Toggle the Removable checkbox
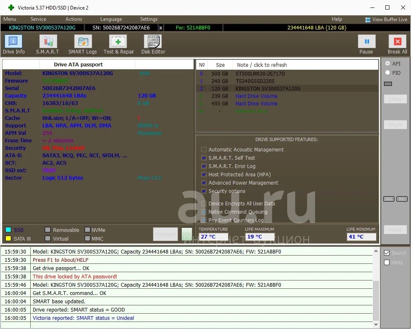 coord(47,230)
